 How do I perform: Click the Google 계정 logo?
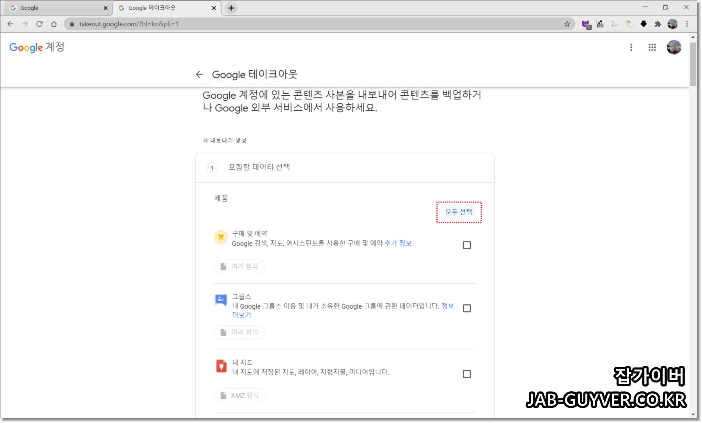pos(37,47)
